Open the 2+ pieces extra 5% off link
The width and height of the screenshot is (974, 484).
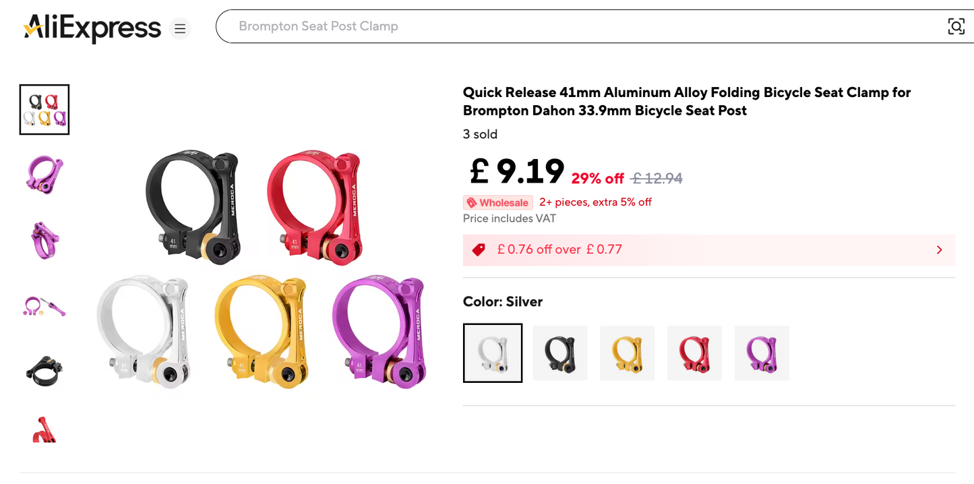[595, 202]
